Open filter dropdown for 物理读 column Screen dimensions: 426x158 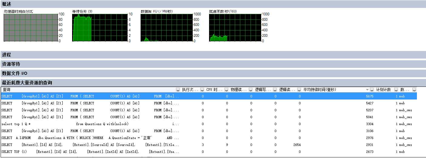point(251,90)
